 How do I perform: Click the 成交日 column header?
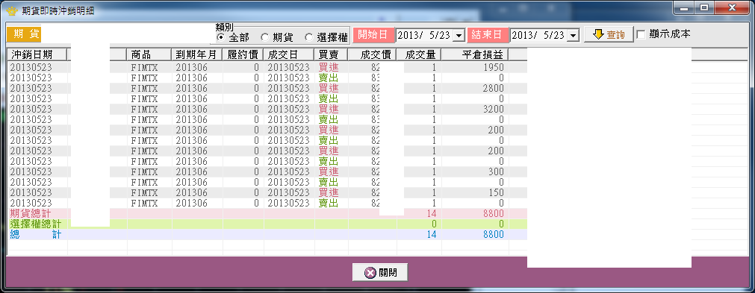point(289,54)
